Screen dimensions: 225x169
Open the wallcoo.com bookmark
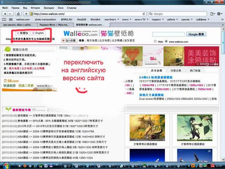23,19
